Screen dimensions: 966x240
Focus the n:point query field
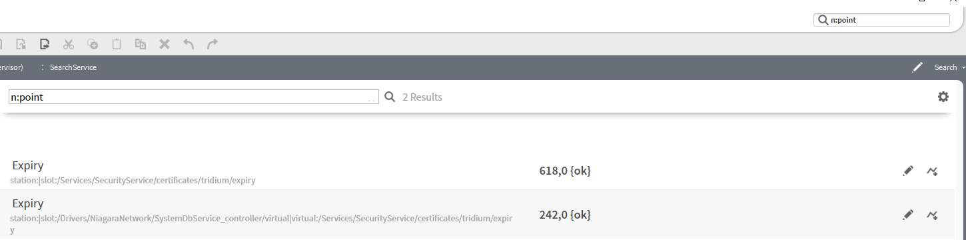coord(194,97)
